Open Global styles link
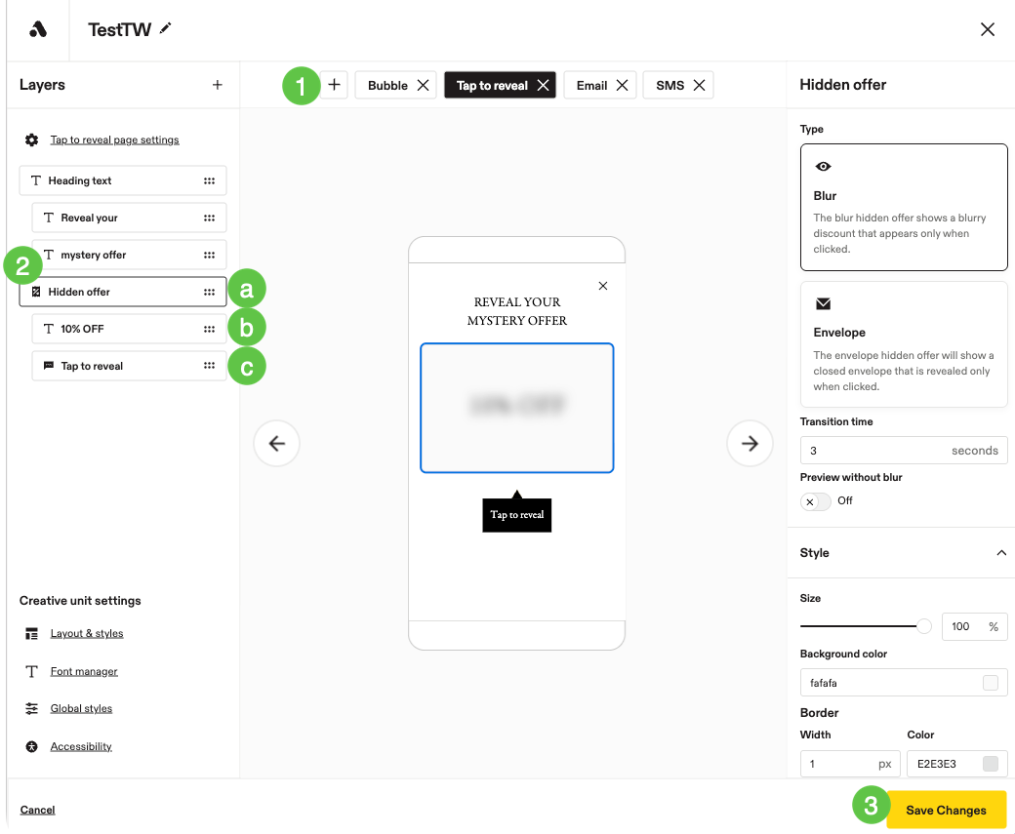 (82, 708)
